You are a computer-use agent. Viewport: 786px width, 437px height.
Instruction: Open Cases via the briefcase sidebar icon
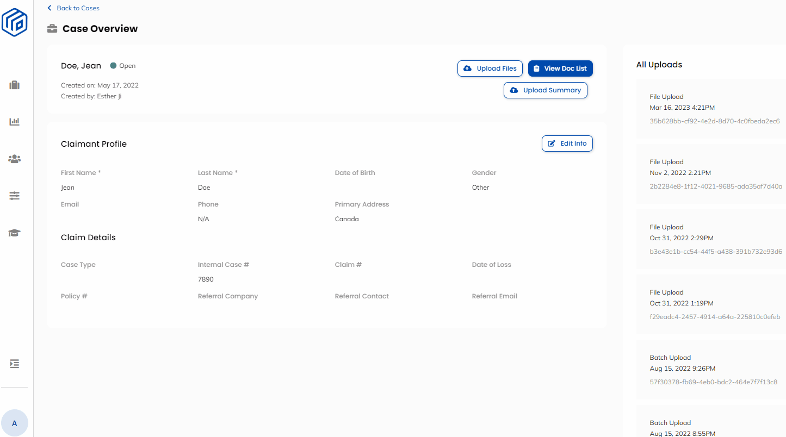click(x=14, y=85)
